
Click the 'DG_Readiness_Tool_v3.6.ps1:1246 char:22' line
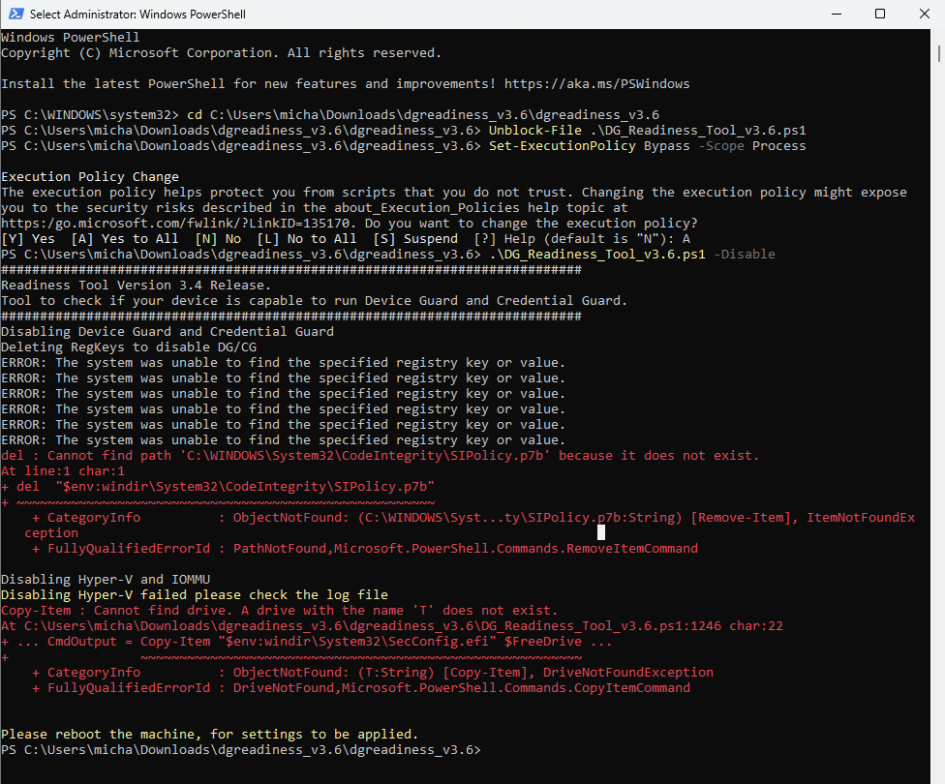(x=392, y=626)
